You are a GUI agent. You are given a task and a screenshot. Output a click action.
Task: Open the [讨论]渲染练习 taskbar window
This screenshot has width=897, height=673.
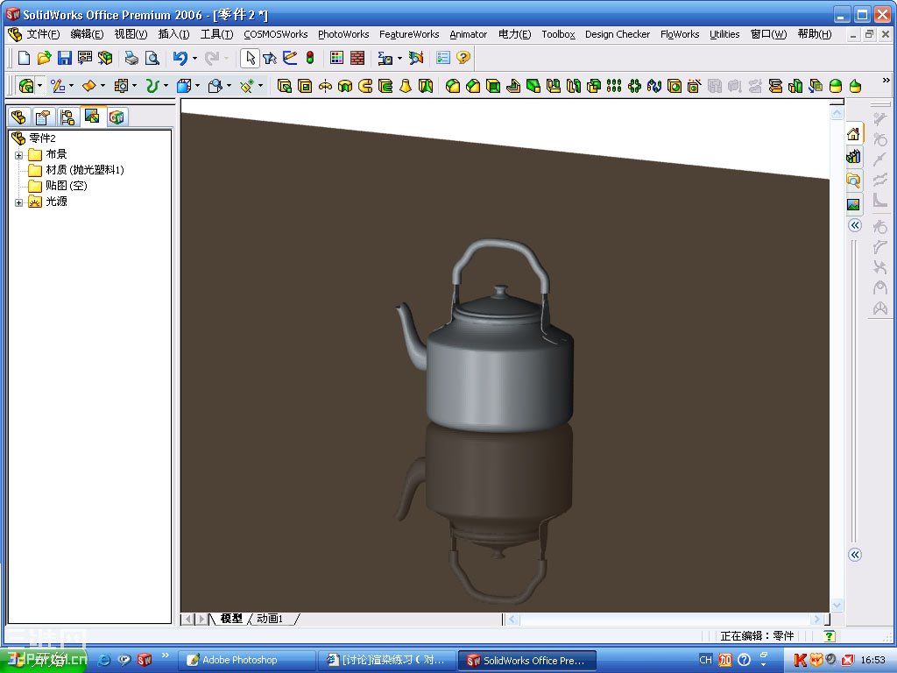(x=386, y=660)
